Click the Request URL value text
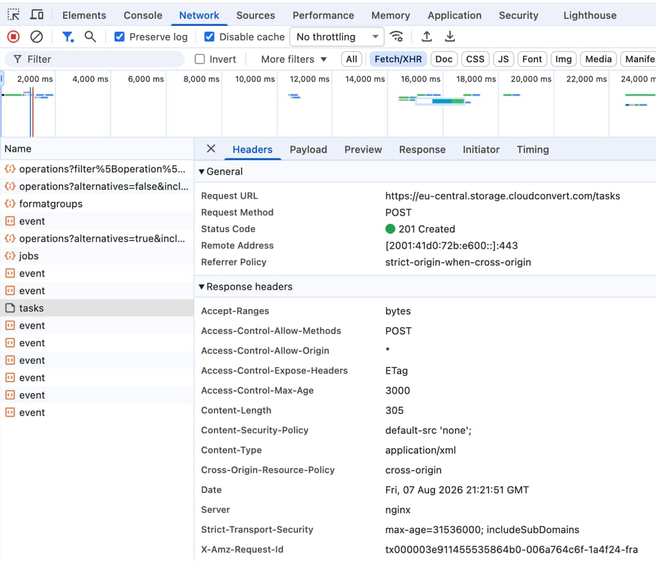The image size is (656, 561). (x=502, y=196)
